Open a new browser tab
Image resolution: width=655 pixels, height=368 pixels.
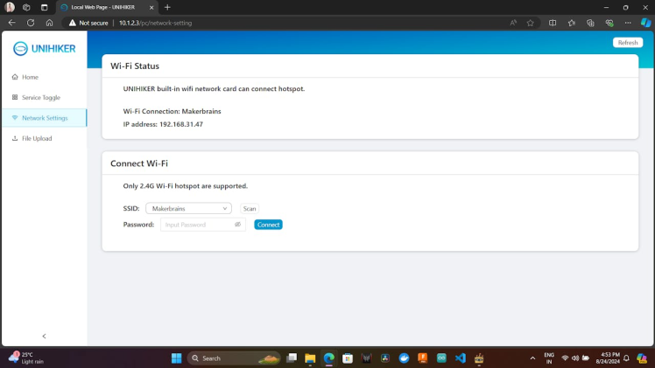pyautogui.click(x=167, y=7)
